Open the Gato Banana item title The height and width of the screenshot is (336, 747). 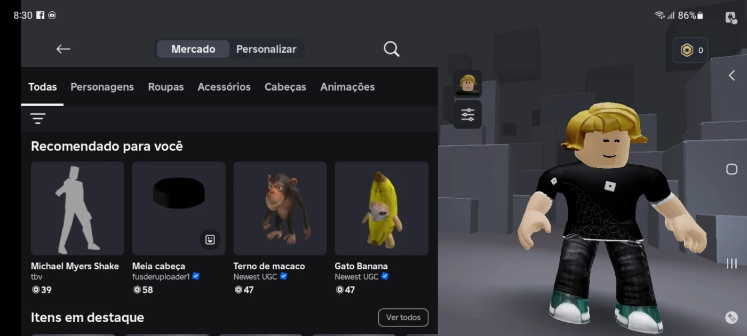click(x=361, y=266)
